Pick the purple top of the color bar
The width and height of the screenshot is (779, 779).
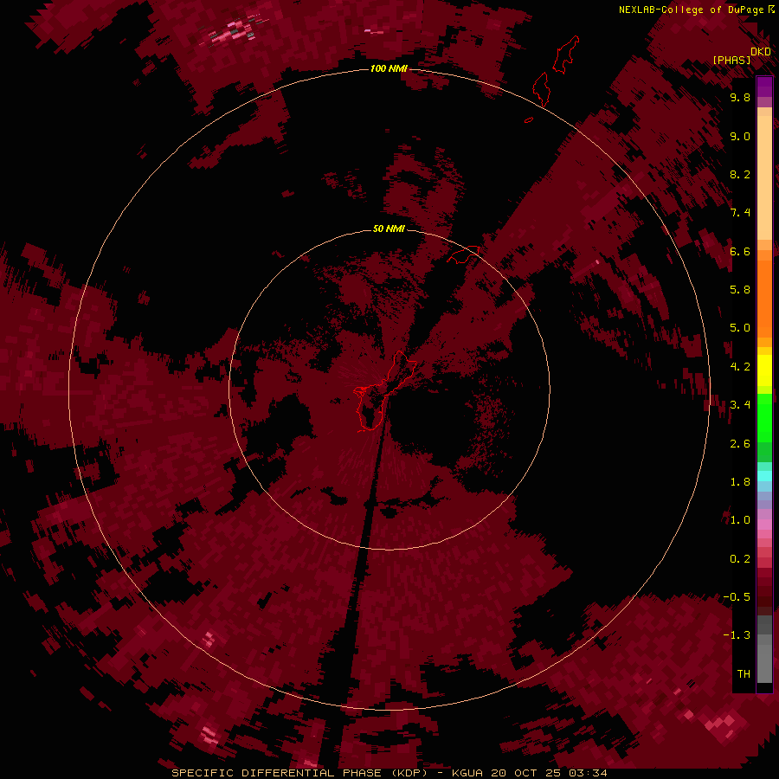[764, 87]
